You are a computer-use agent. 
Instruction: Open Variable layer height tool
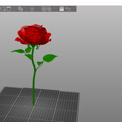[x=62, y=9]
